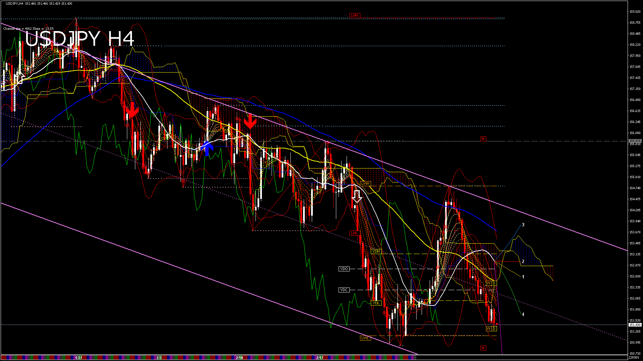Click the 156.615 price scale label
This screenshot has width=643, height=361.
point(635,111)
